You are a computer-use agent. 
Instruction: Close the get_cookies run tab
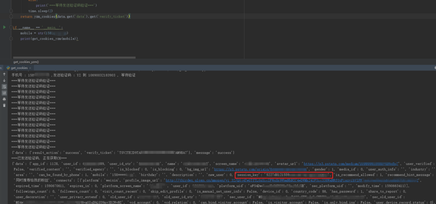[x=30, y=68]
